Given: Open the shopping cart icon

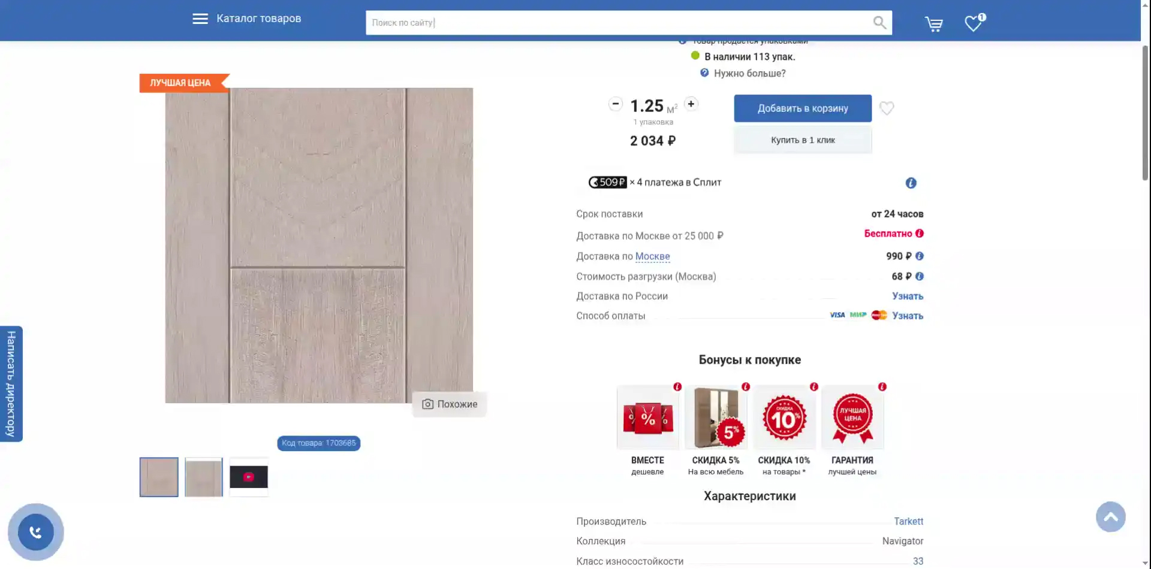Looking at the screenshot, I should 933,24.
